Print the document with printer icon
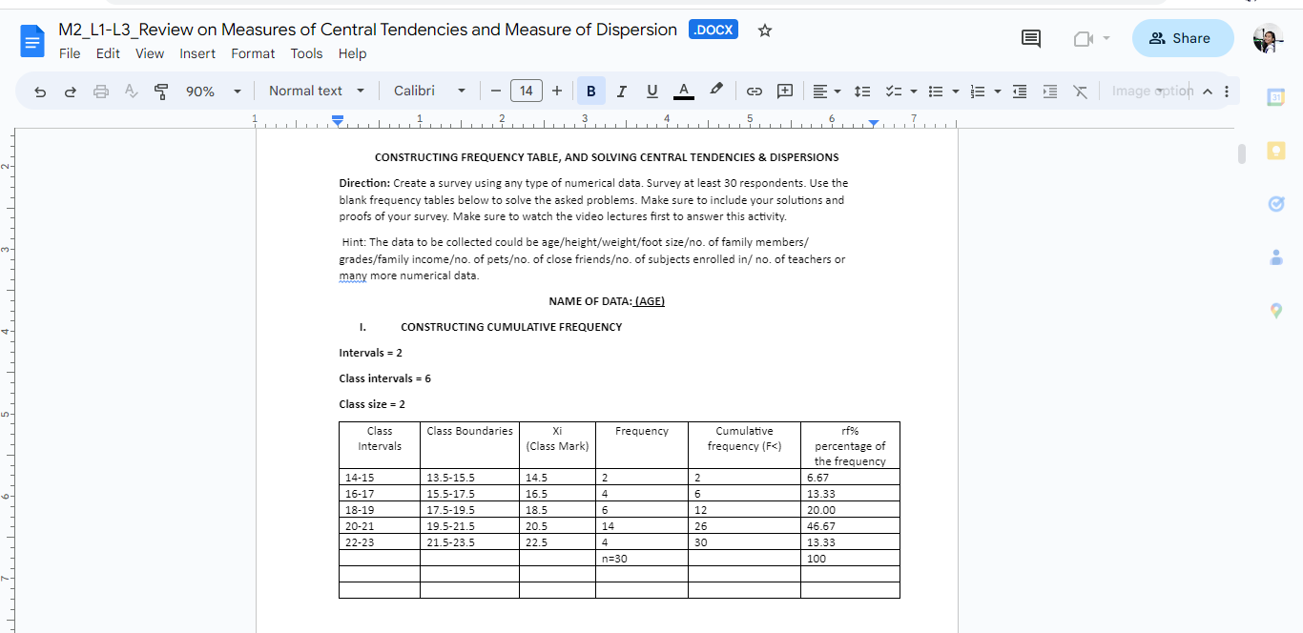 point(101,92)
